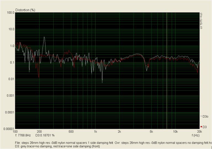Click the 'File: steps 26mm high res' caption line
The height and width of the screenshot is (149, 212).
[113, 143]
